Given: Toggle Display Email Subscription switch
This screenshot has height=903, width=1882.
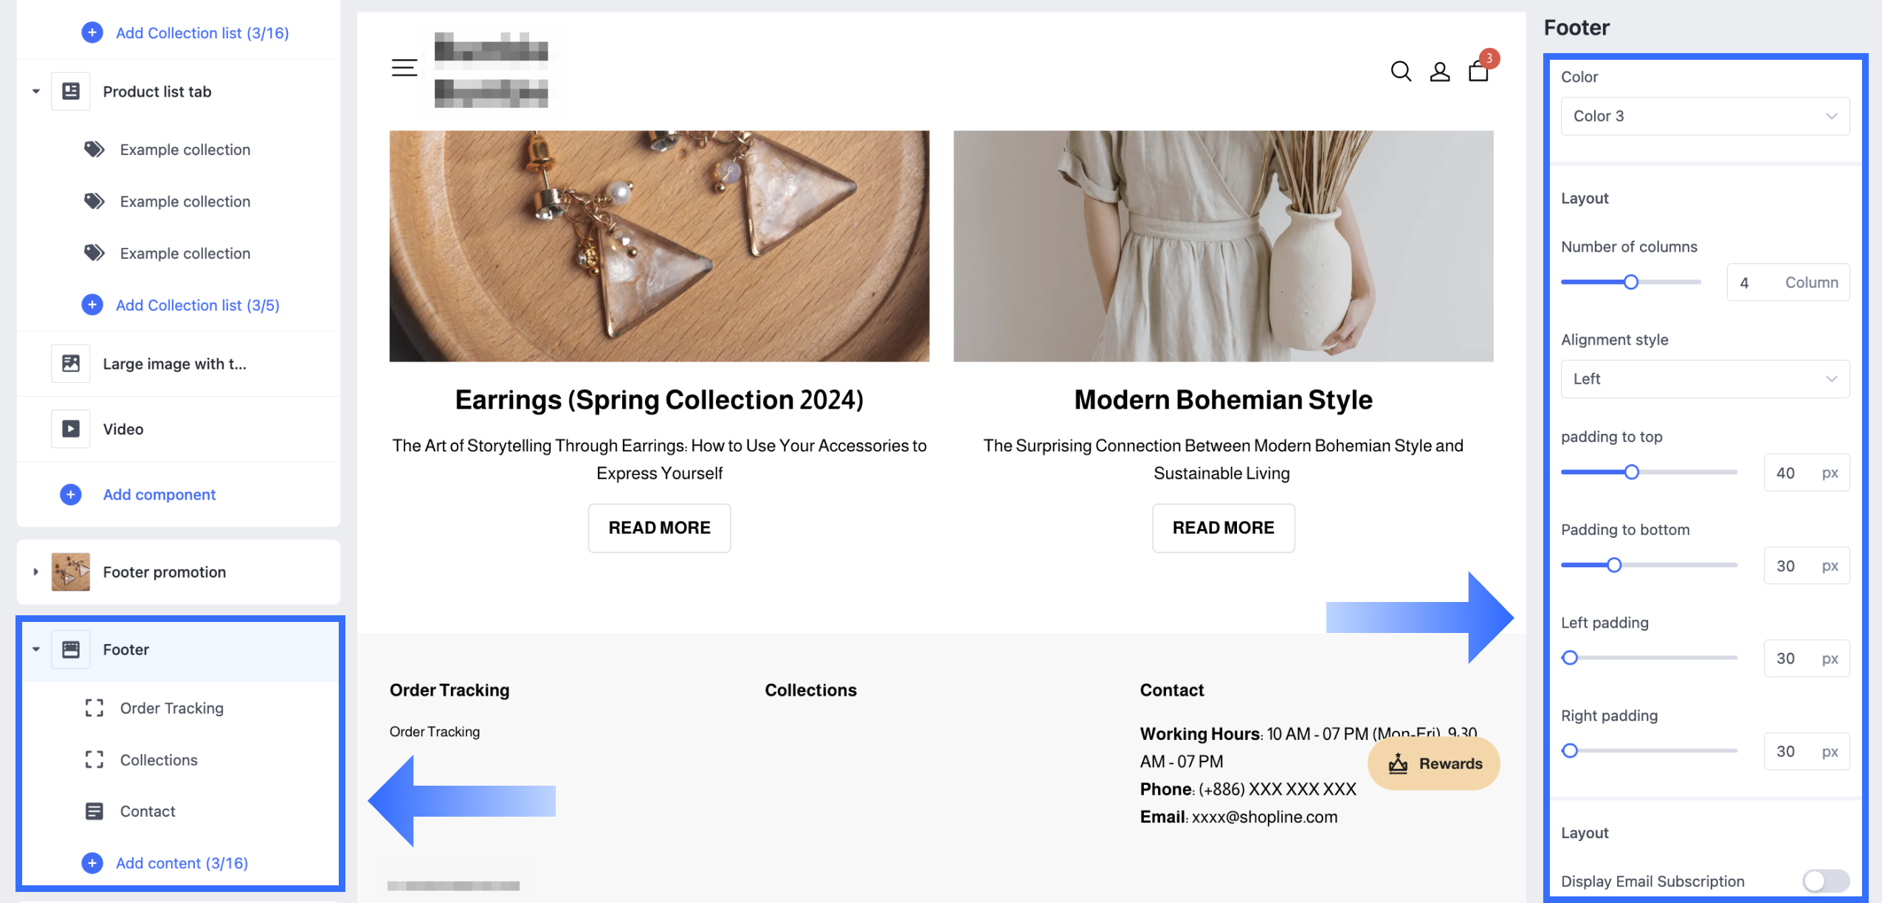Looking at the screenshot, I should pyautogui.click(x=1825, y=880).
